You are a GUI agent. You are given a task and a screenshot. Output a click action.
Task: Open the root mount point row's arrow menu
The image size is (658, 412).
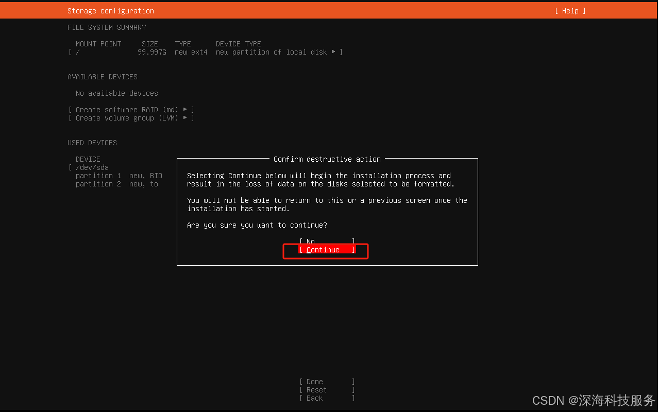334,52
